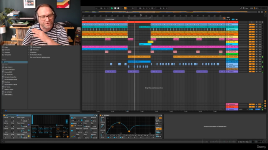Select the Master track header

(x=232, y=109)
